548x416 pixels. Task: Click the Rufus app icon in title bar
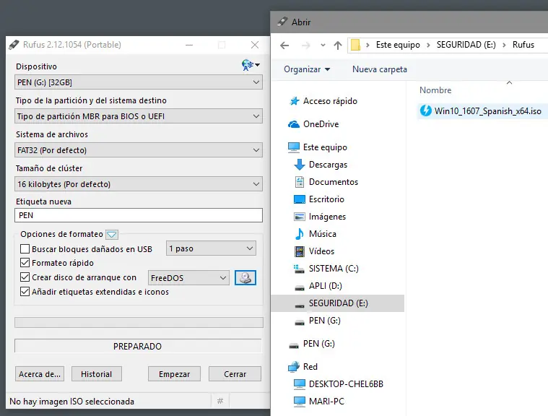coord(14,45)
